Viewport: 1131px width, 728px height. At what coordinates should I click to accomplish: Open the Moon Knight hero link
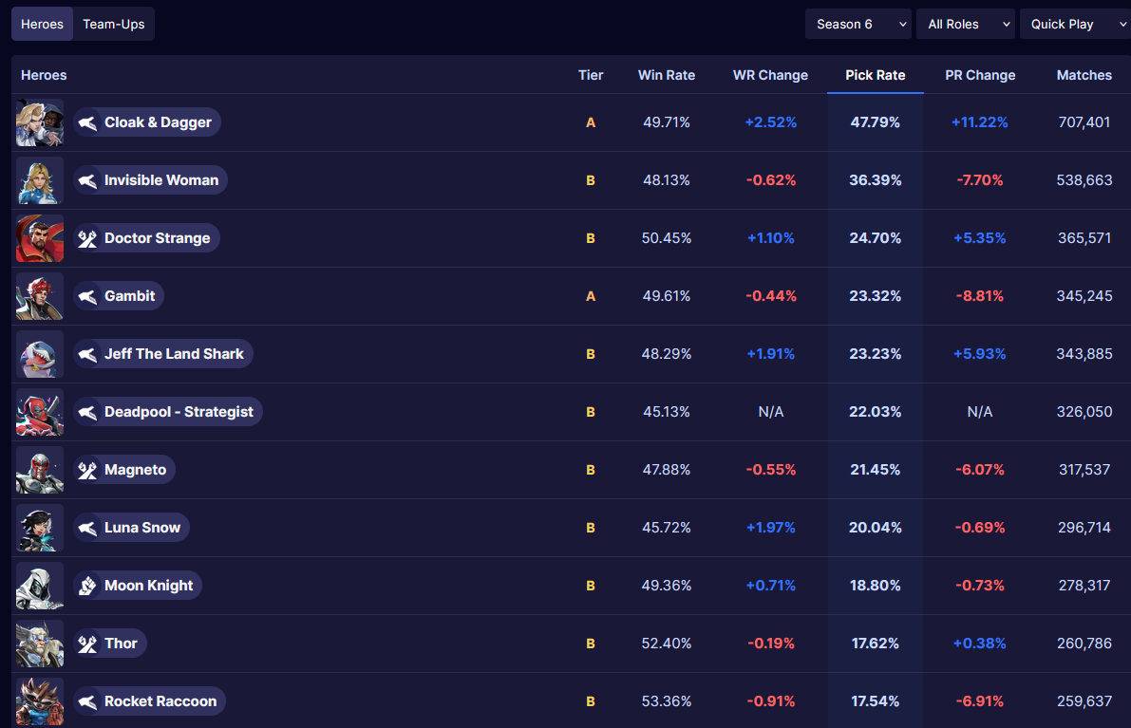[138, 586]
